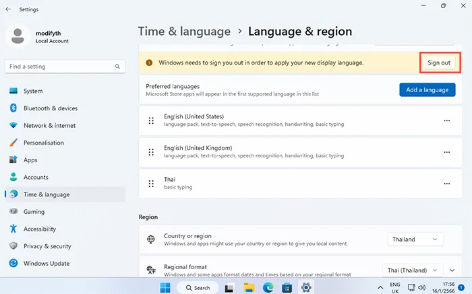Click the Search box on the taskbar
The width and height of the screenshot is (472, 294).
pyautogui.click(x=198, y=288)
